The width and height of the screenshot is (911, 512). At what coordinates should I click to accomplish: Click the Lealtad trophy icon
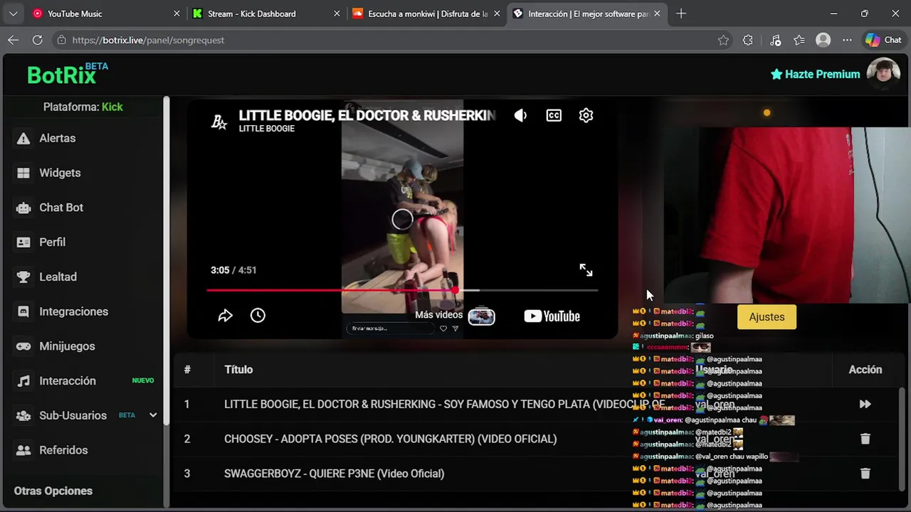point(23,277)
